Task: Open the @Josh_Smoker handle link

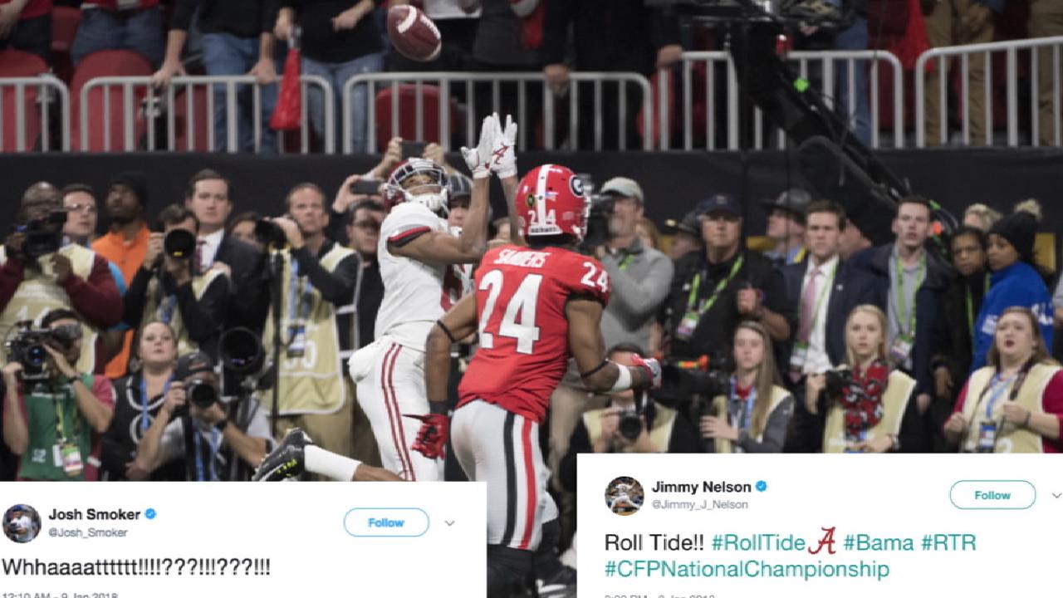Action: point(88,532)
